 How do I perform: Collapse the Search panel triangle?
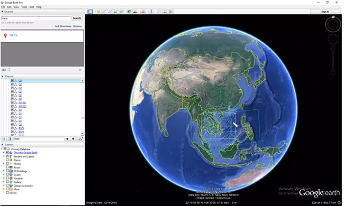point(3,12)
